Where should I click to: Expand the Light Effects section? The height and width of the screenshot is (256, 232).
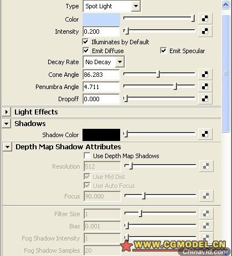pyautogui.click(x=7, y=112)
